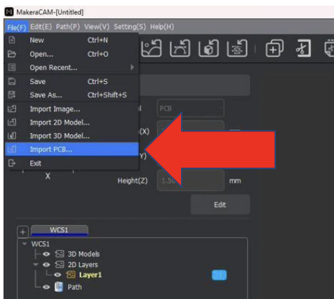
Task: Select the Path tree item
Action: coord(75,287)
